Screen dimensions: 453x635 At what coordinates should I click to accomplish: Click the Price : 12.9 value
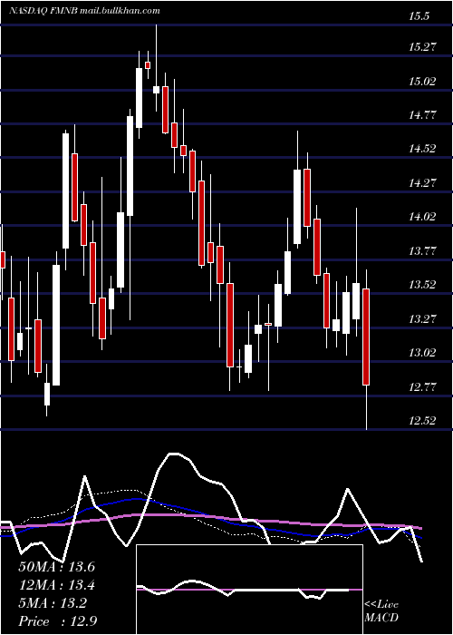point(57,621)
